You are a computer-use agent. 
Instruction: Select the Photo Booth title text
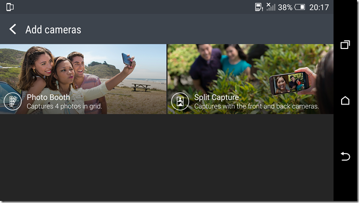point(48,97)
